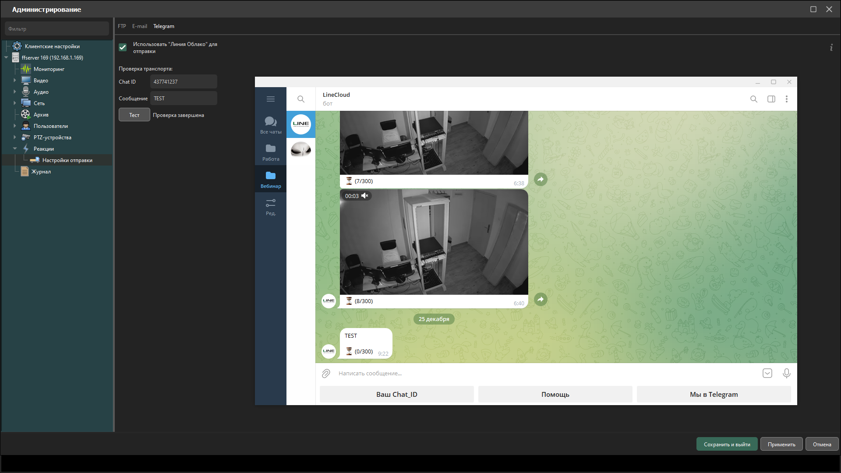841x473 pixels.
Task: Click the bot commands keyboard icon
Action: pyautogui.click(x=767, y=373)
